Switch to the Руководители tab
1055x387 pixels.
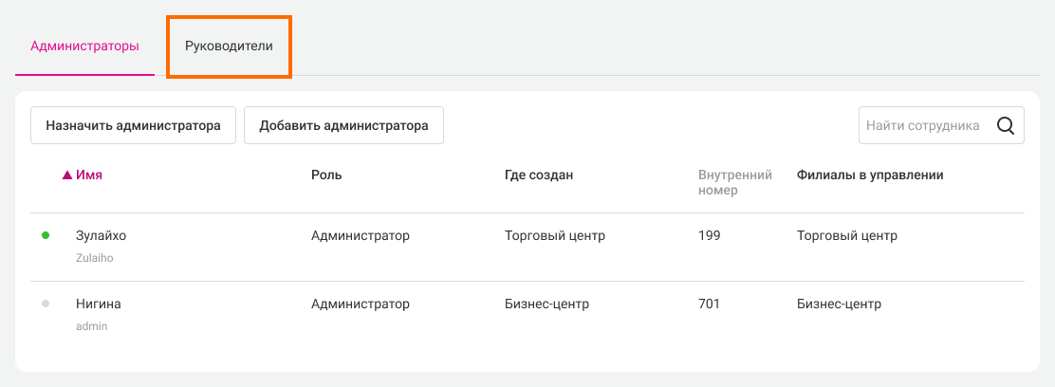[229, 46]
